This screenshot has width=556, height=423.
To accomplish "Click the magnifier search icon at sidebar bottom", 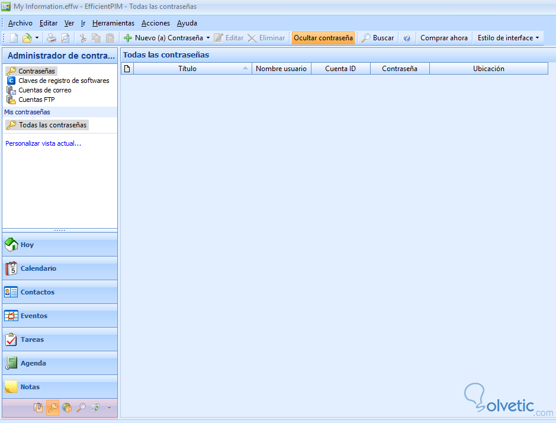I will pos(81,408).
